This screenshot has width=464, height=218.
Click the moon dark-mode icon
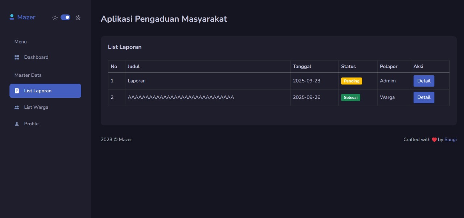78,17
